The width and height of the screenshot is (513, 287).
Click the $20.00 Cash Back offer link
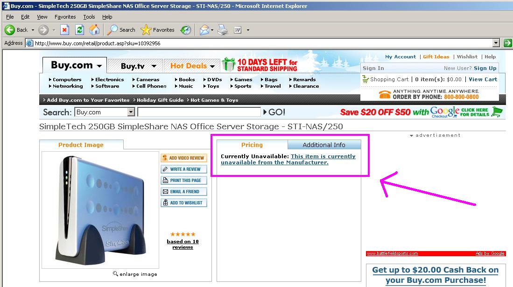tap(436, 275)
